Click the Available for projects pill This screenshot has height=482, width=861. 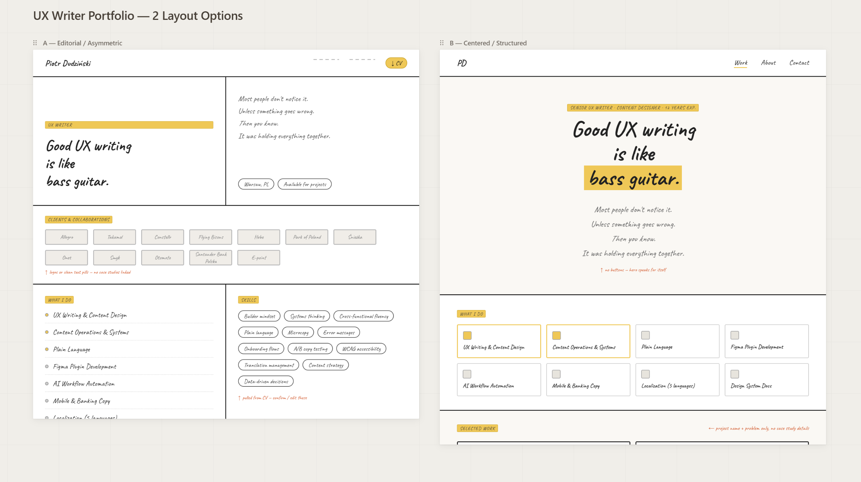click(x=305, y=184)
